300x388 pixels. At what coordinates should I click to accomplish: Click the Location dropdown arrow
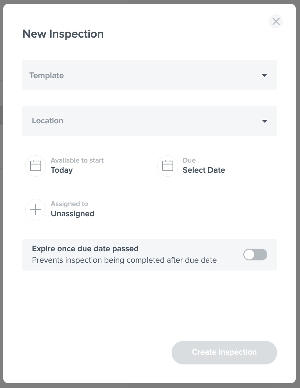pyautogui.click(x=265, y=121)
